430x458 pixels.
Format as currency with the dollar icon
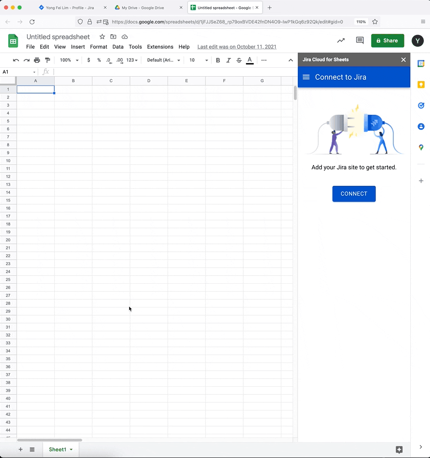[89, 60]
